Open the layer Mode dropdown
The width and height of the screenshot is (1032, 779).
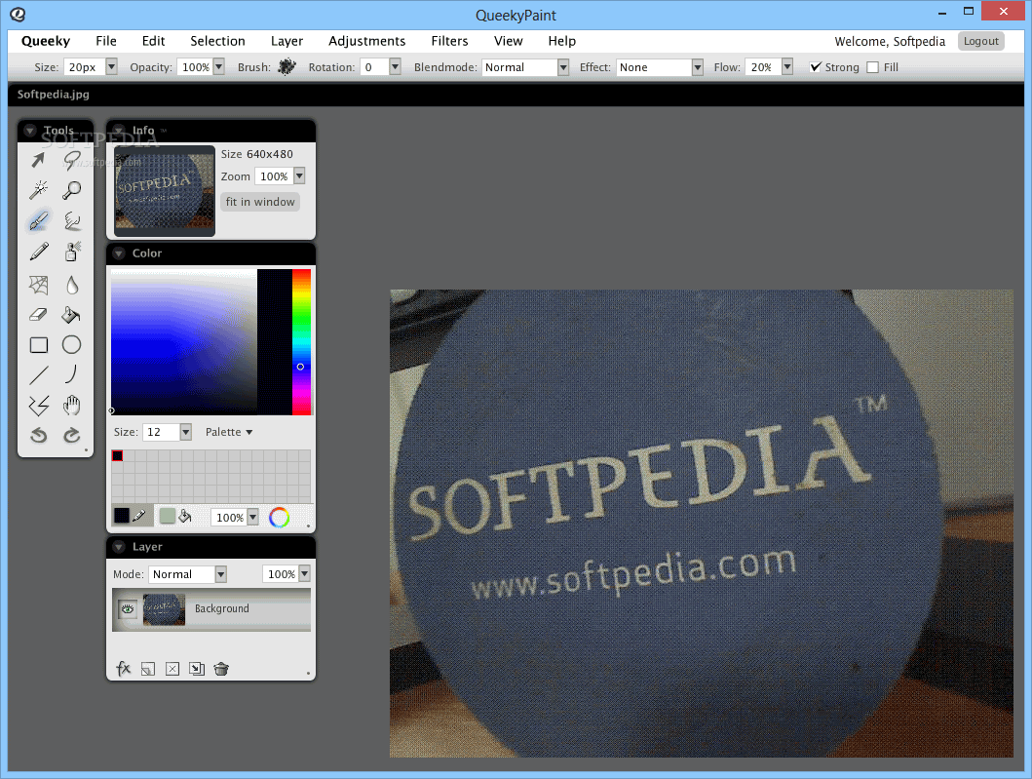220,574
